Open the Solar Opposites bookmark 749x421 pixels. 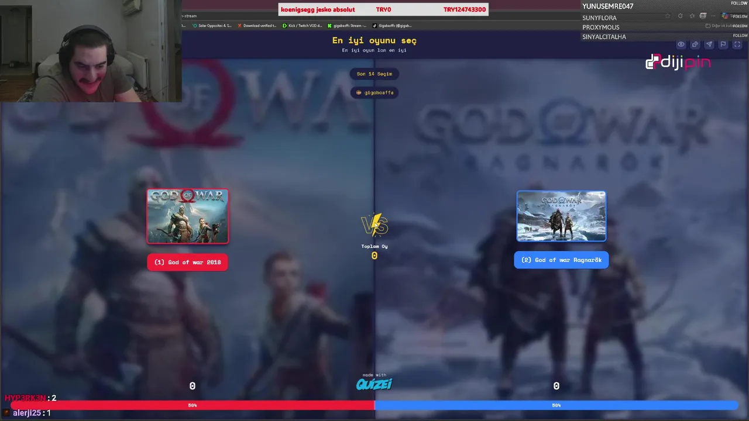pos(212,26)
